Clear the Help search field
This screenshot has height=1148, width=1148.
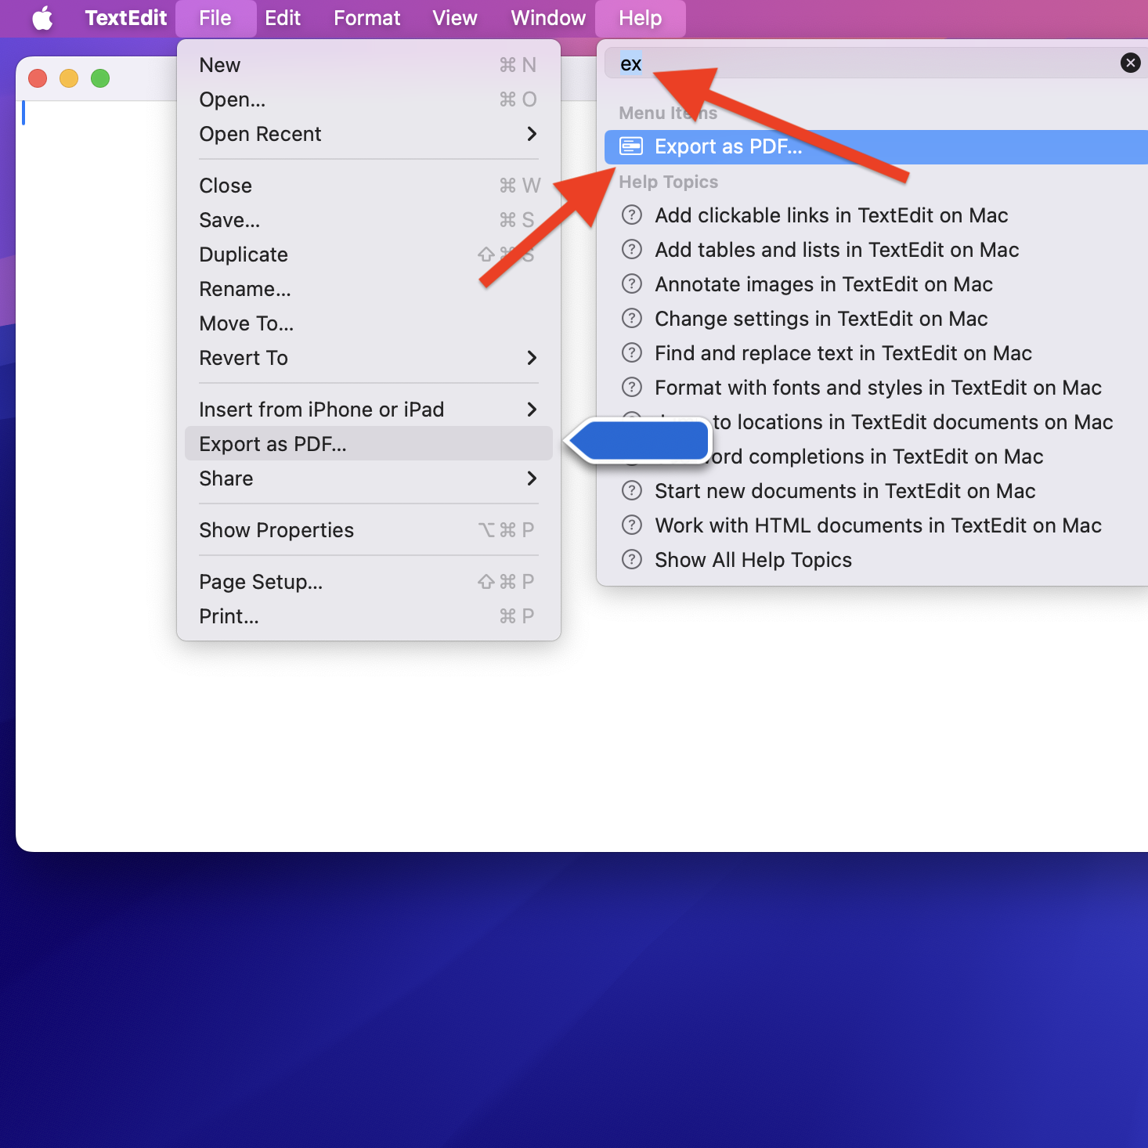pos(1130,63)
